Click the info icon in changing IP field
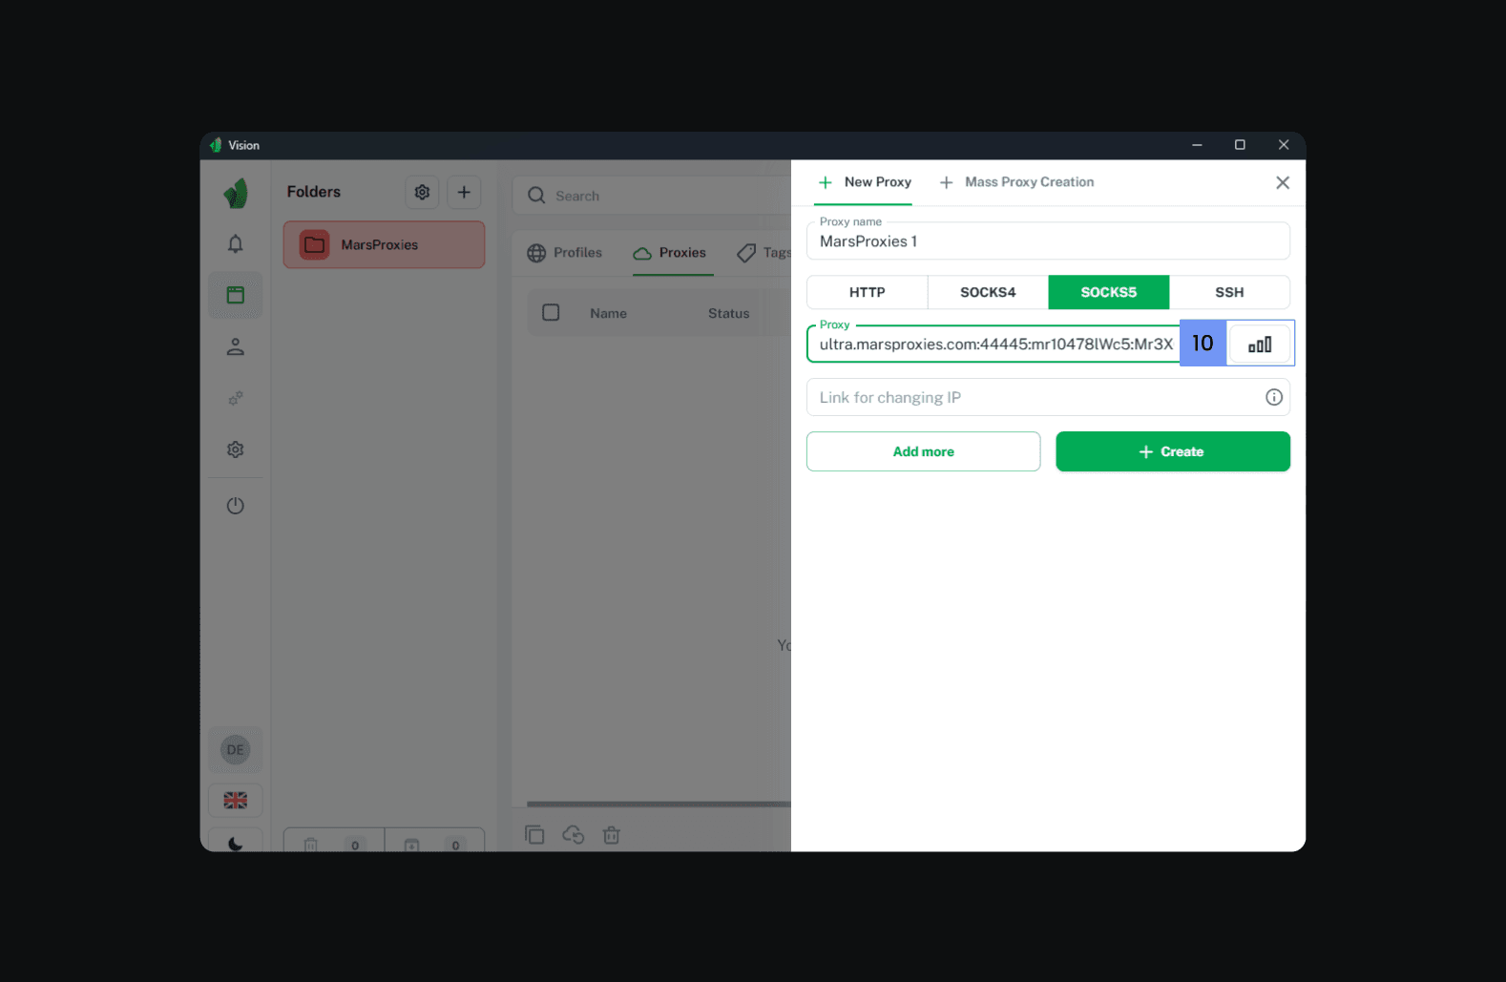Viewport: 1506px width, 982px height. pos(1274,398)
